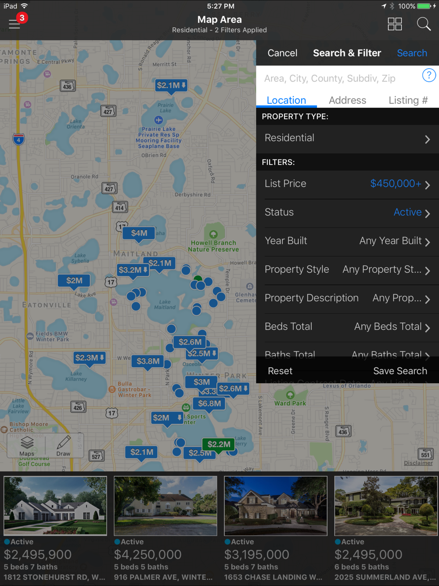Viewport: 439px width, 586px height.
Task: Reset all search filters
Action: tap(280, 371)
